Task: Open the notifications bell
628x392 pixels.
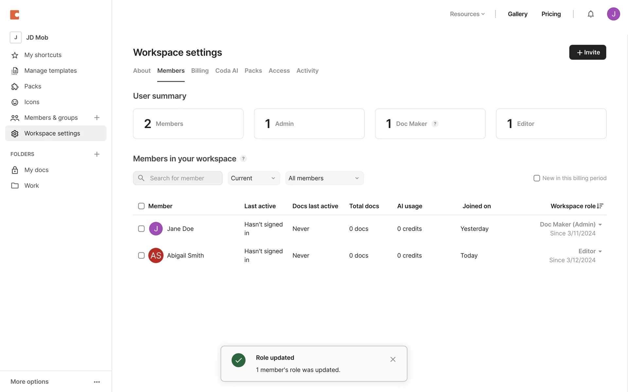Action: coord(590,14)
